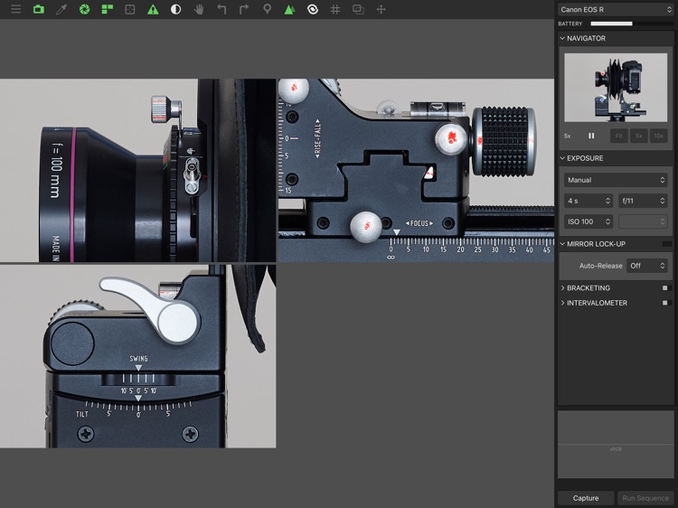Screen dimensions: 678x508
Task: Click the histogram panel
Action: tap(616, 445)
